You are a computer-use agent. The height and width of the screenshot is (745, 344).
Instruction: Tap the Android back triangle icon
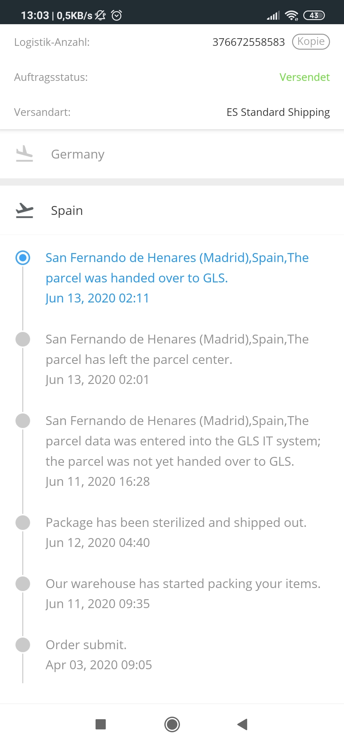(x=243, y=724)
